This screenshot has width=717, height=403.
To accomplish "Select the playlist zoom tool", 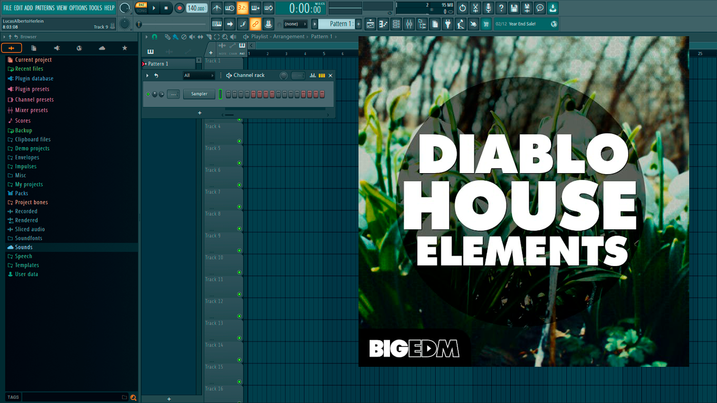I will coord(225,37).
